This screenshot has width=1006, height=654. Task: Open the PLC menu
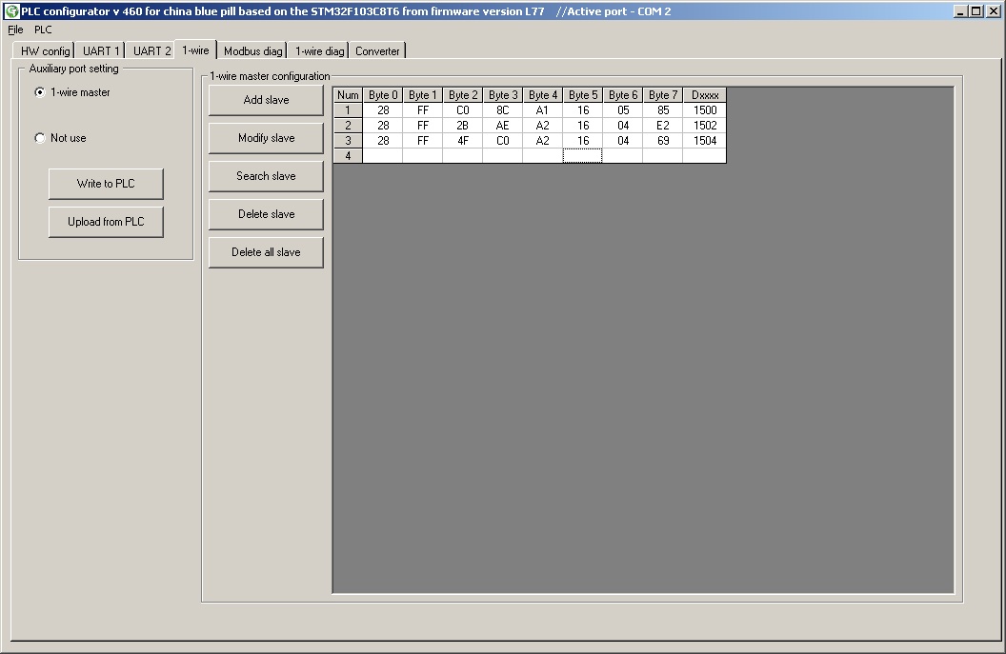43,30
